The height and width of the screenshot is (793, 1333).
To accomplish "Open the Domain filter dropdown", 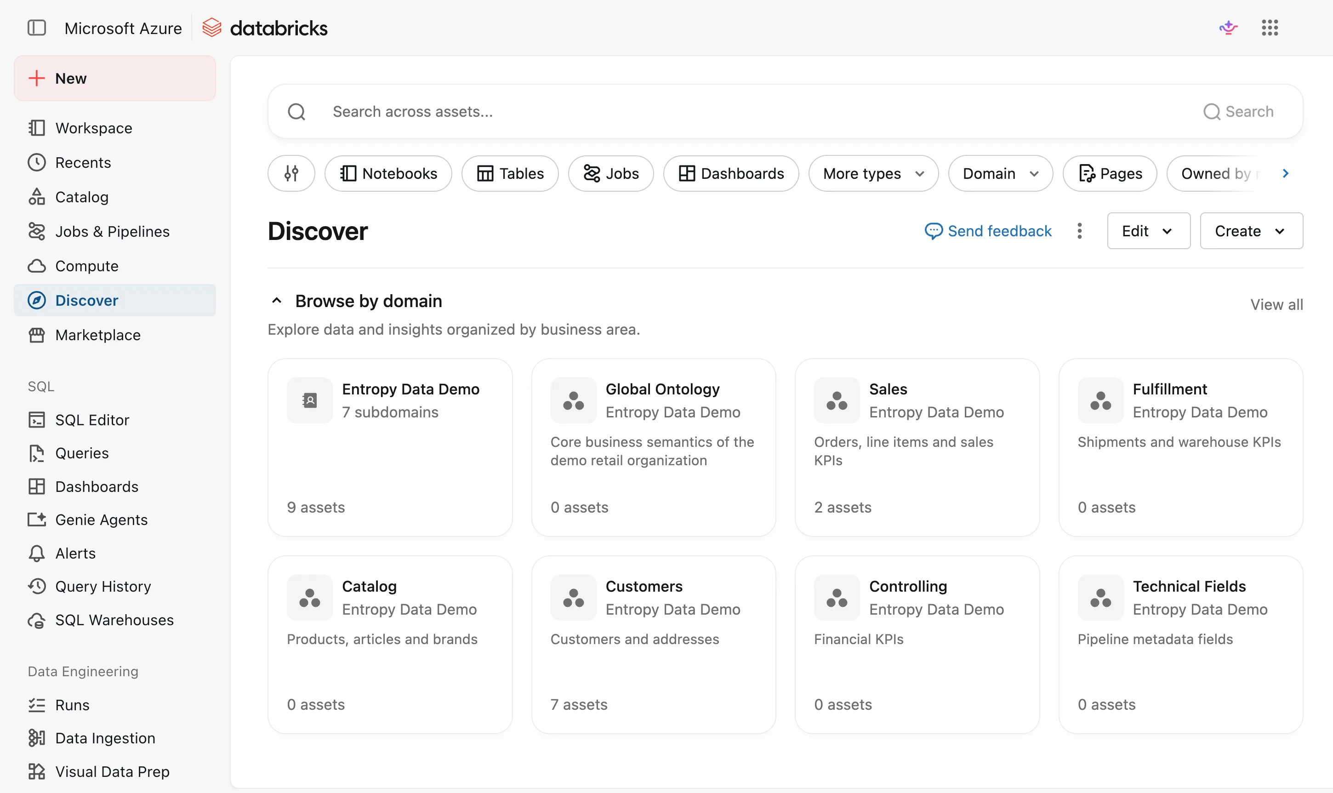I will 1001,174.
